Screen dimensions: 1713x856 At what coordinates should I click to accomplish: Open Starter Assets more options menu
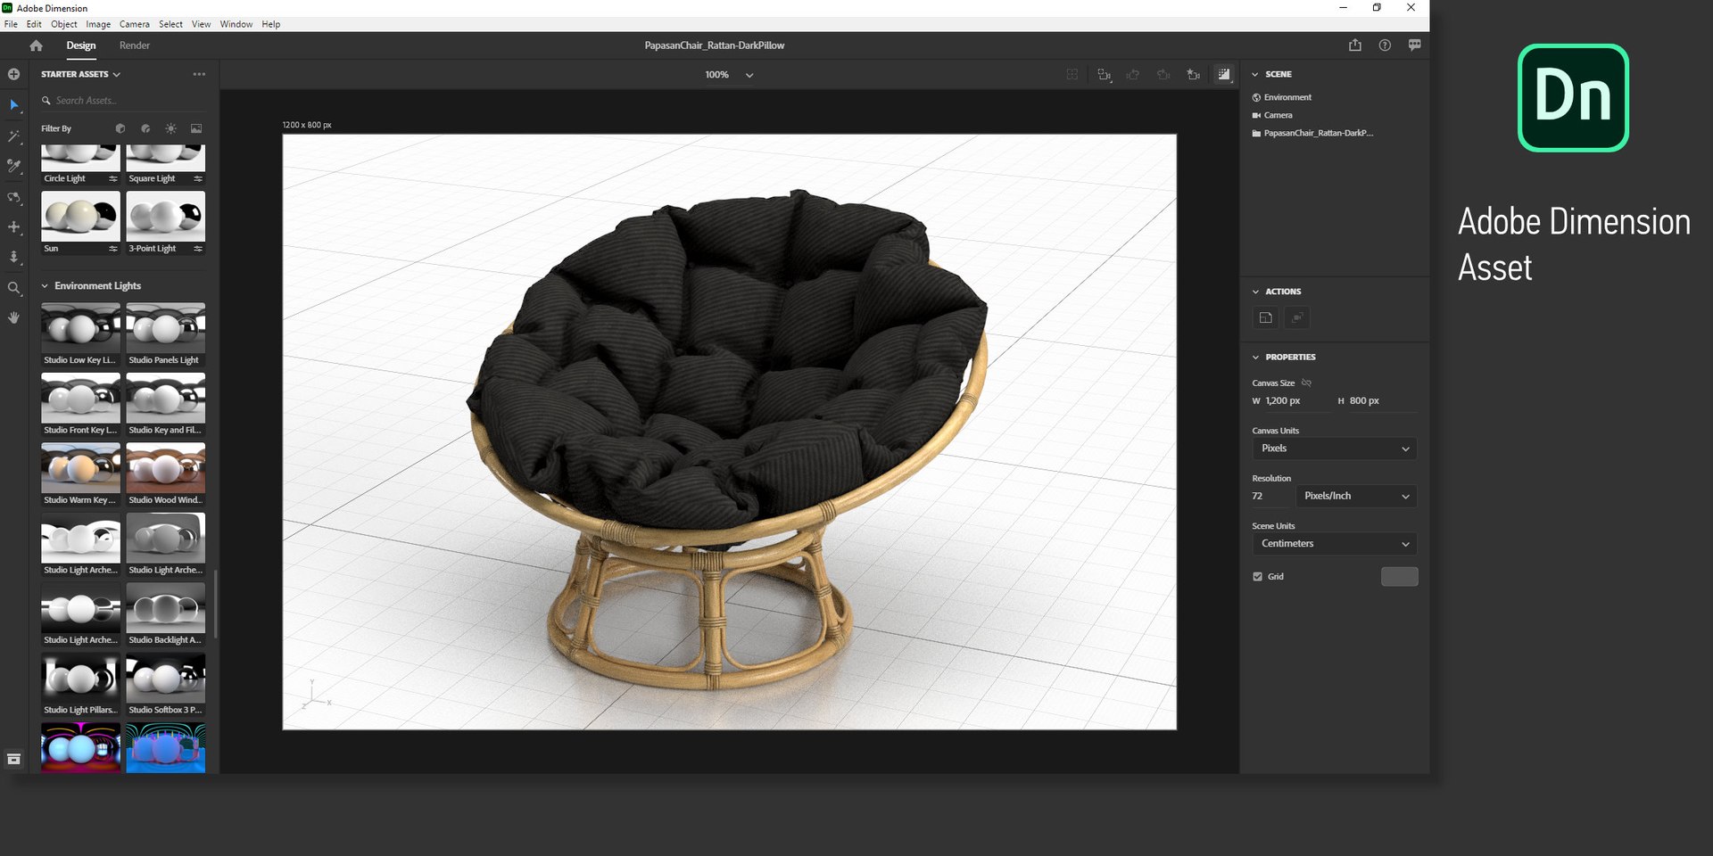(199, 74)
